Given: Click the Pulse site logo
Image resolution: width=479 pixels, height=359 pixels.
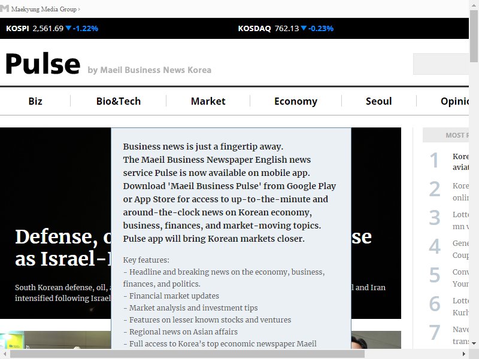Looking at the screenshot, I should coord(43,64).
